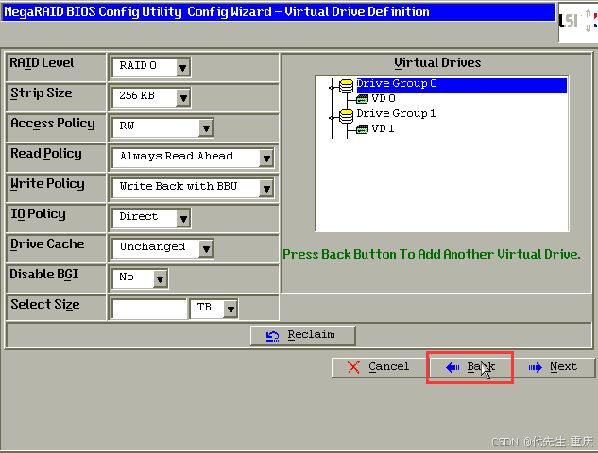Click the Read Policy label

click(46, 154)
